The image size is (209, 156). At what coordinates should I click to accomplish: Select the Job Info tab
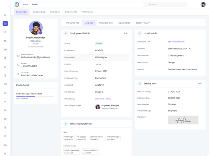pos(89,23)
